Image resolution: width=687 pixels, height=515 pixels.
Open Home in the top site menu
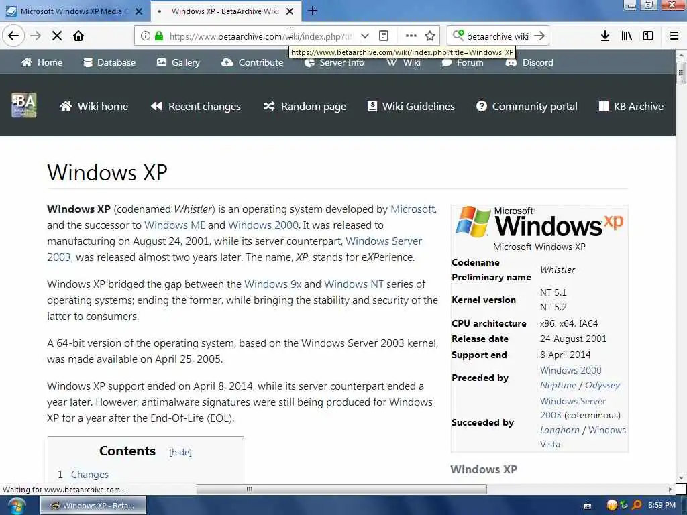[x=42, y=62]
